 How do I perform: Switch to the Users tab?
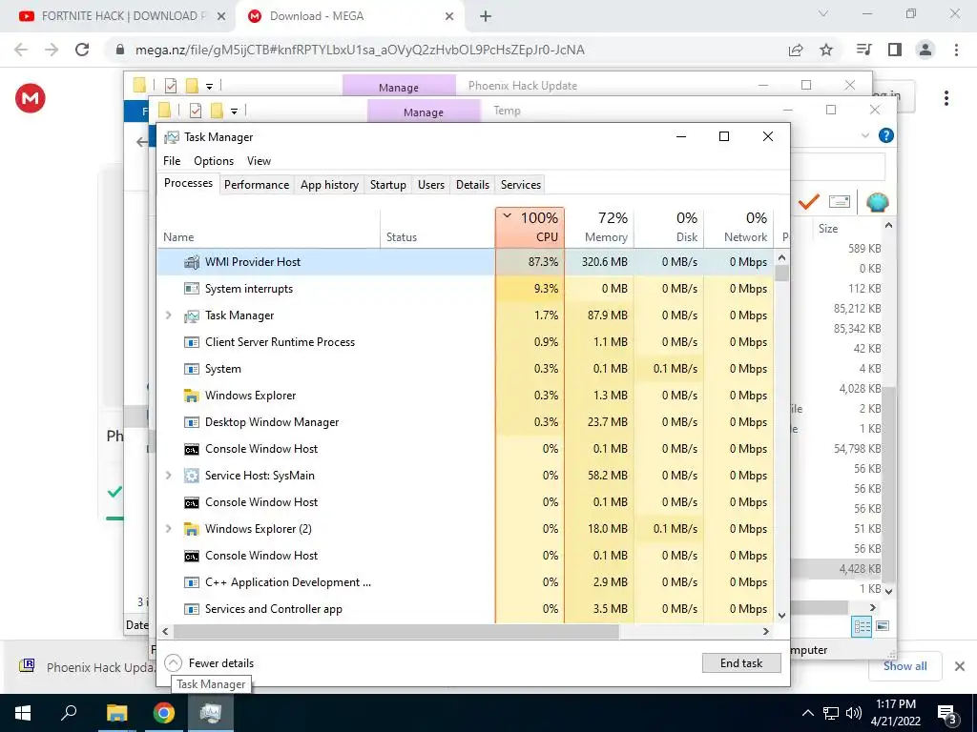coord(431,185)
